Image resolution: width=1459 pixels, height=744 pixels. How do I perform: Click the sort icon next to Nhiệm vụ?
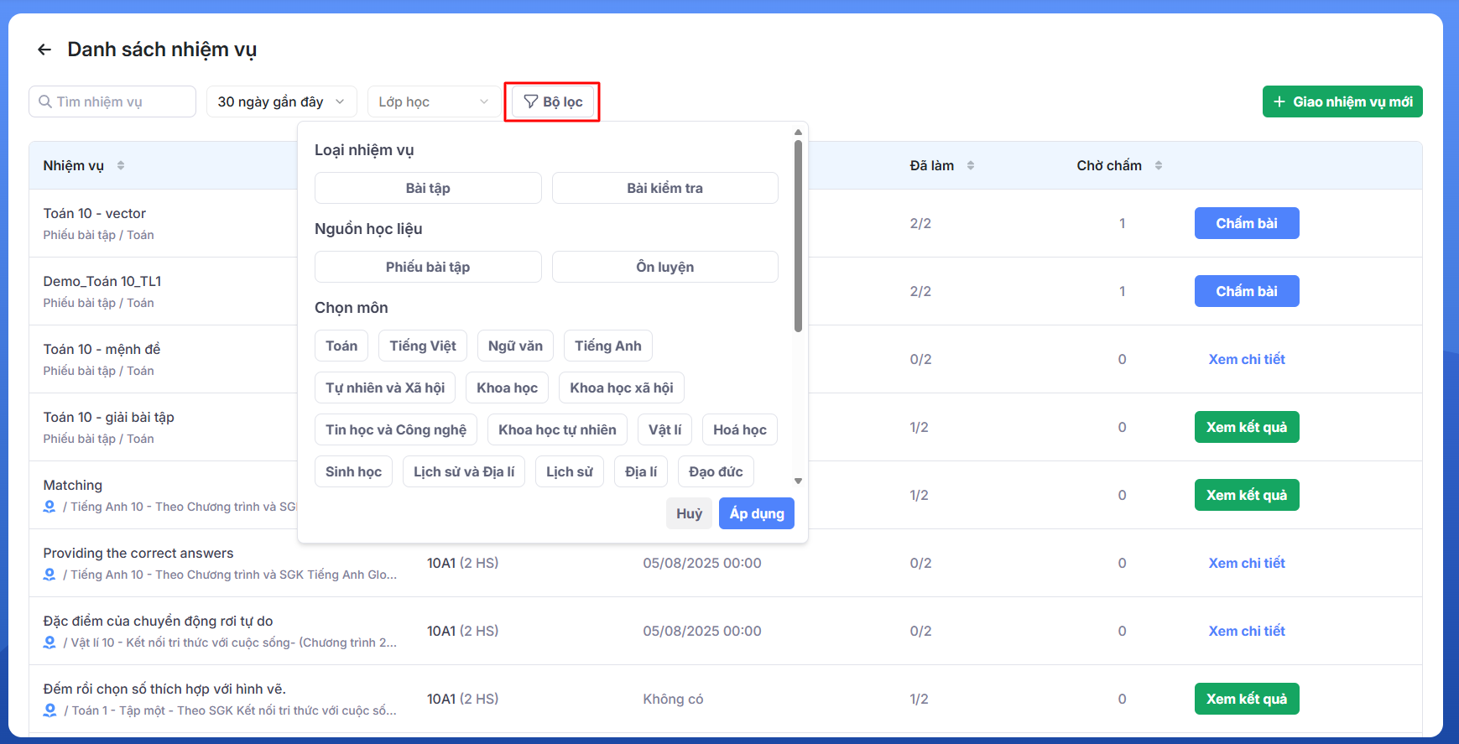point(121,165)
